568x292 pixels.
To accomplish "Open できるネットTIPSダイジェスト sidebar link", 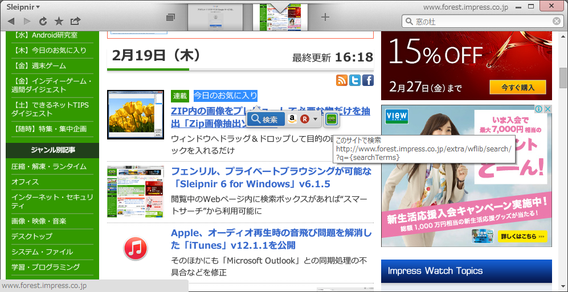I will [x=50, y=109].
